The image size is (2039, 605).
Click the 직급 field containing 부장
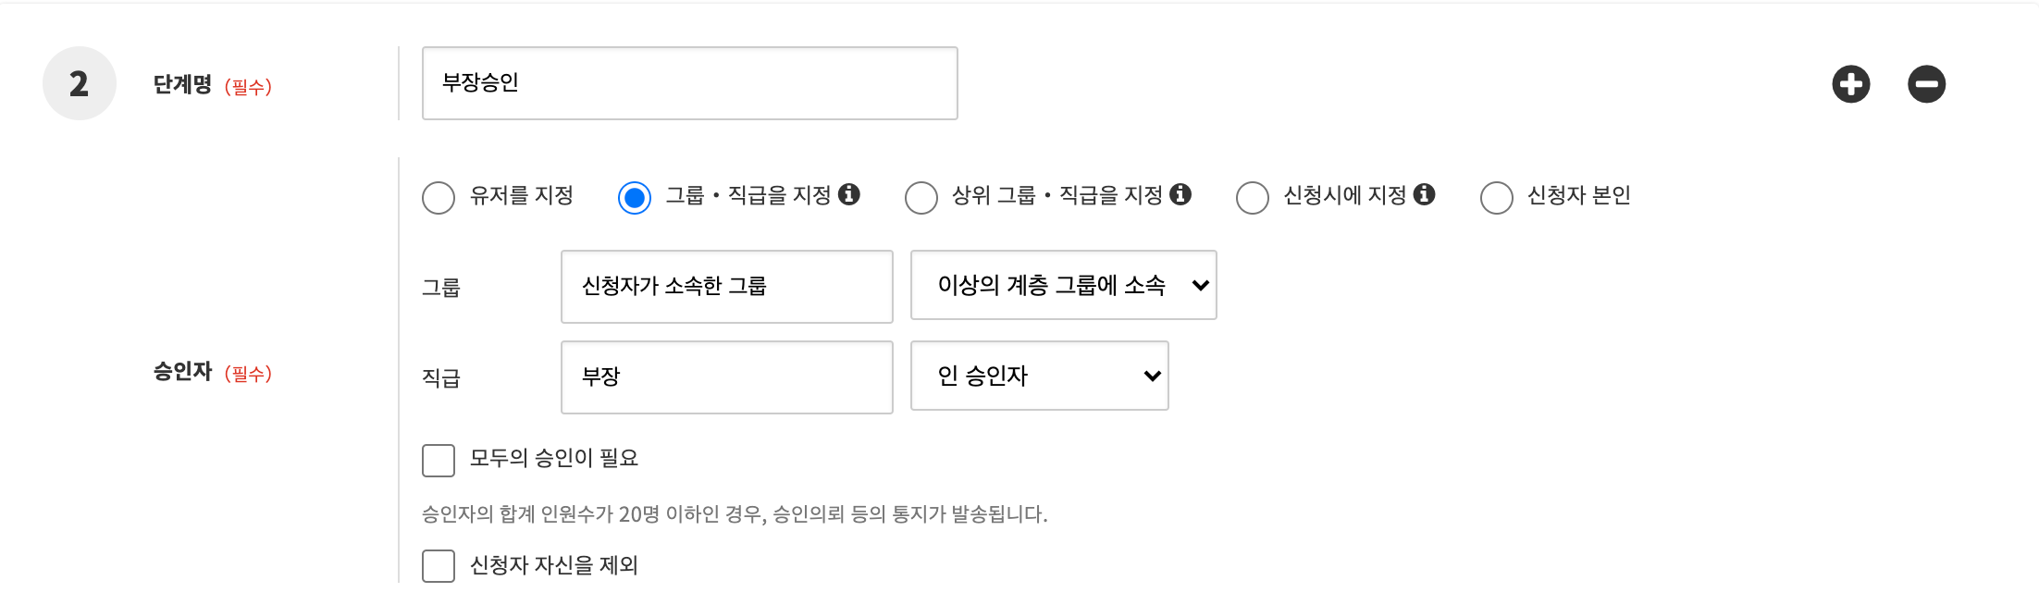(x=726, y=377)
